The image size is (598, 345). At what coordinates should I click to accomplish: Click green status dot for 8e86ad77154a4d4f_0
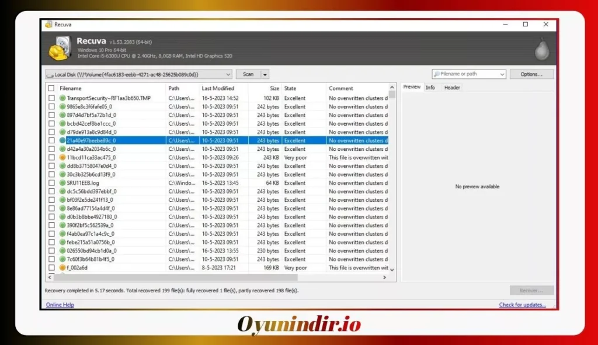tap(62, 209)
